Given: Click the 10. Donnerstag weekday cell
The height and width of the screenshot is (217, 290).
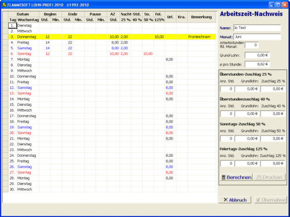Looking at the screenshot, I should click(x=28, y=76).
